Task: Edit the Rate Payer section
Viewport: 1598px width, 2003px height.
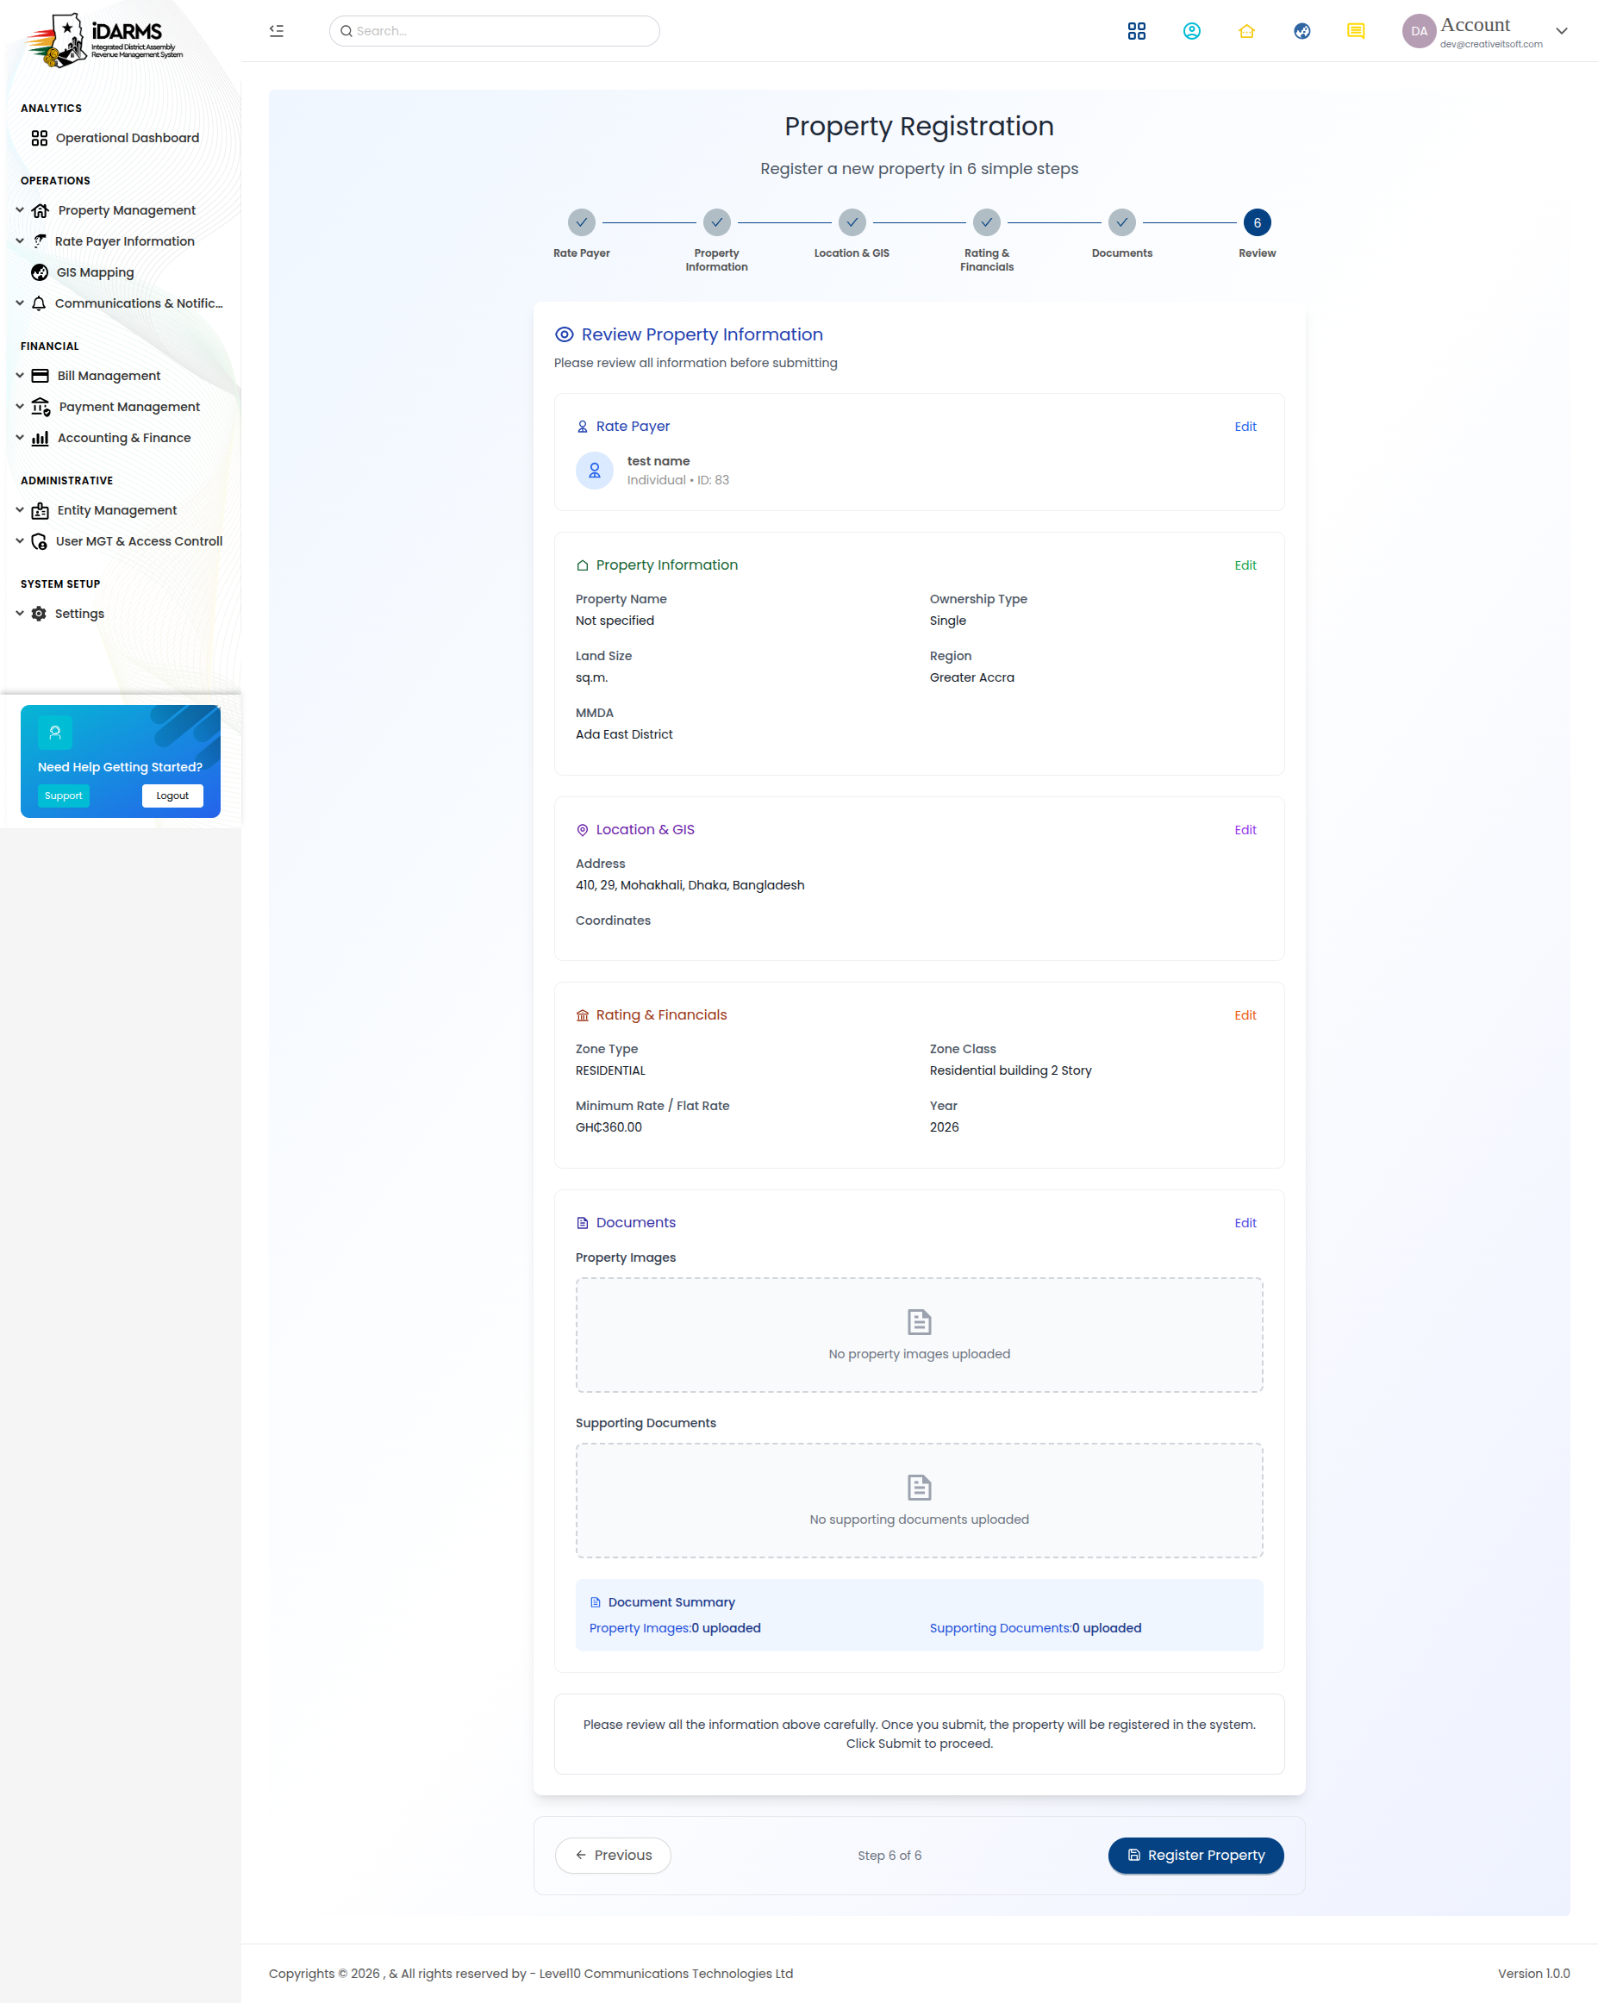Action: point(1245,427)
